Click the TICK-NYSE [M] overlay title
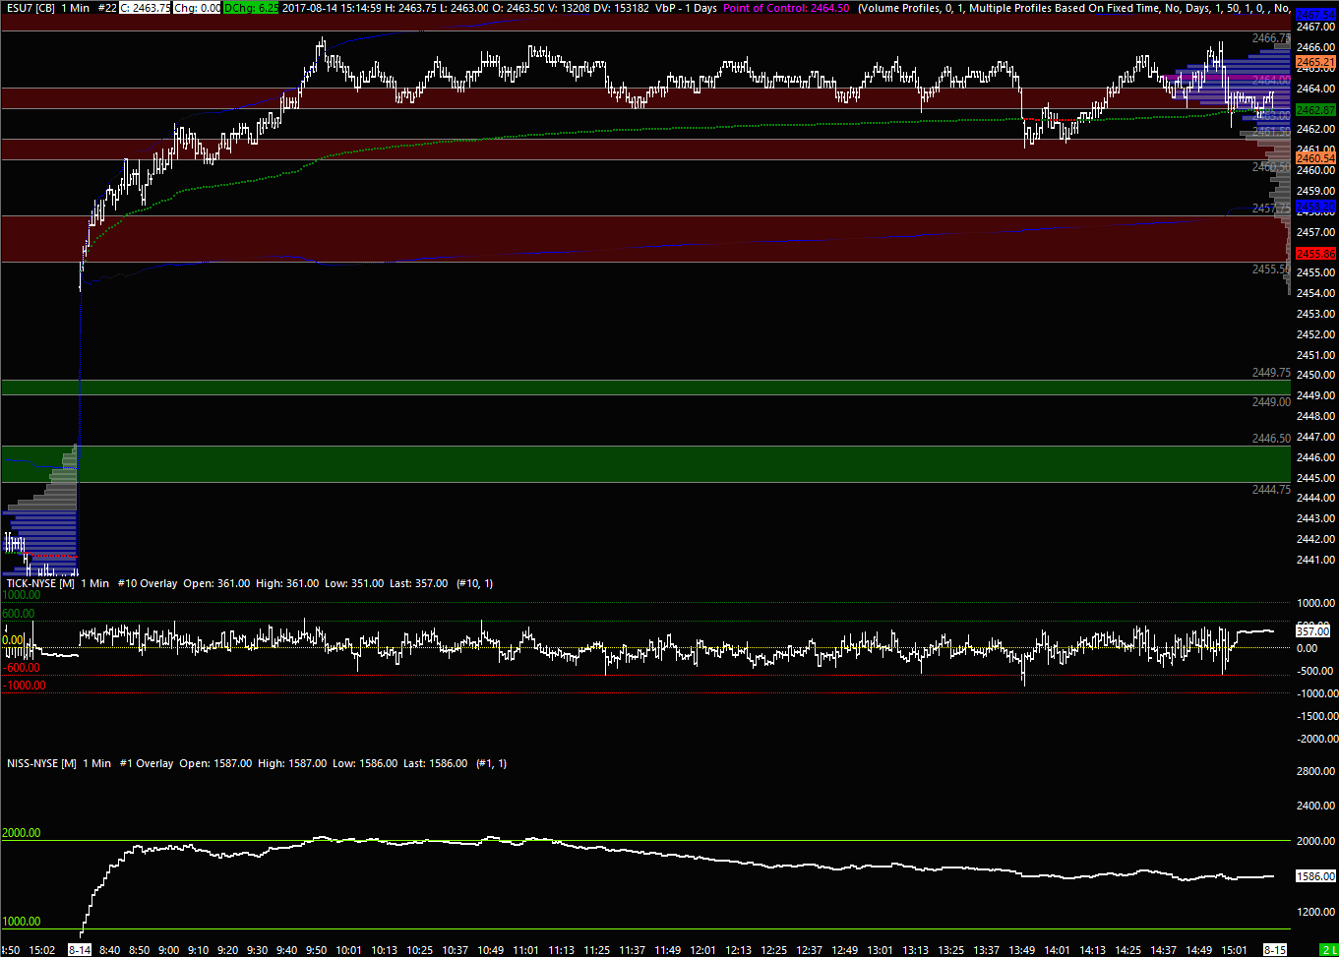Image resolution: width=1339 pixels, height=957 pixels. coord(40,583)
